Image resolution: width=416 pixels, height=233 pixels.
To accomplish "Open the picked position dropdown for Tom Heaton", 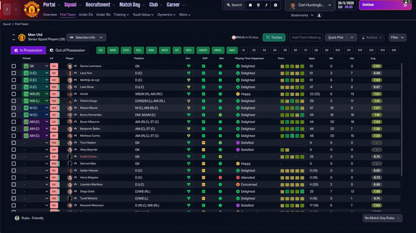I will (35, 143).
